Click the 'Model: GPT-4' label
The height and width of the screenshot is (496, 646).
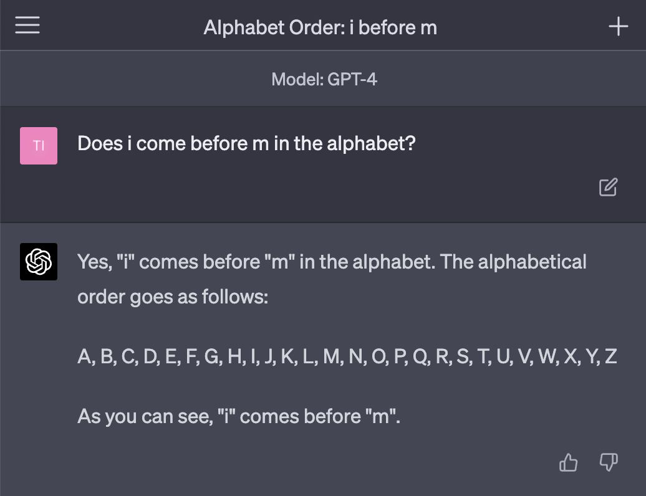coord(324,80)
